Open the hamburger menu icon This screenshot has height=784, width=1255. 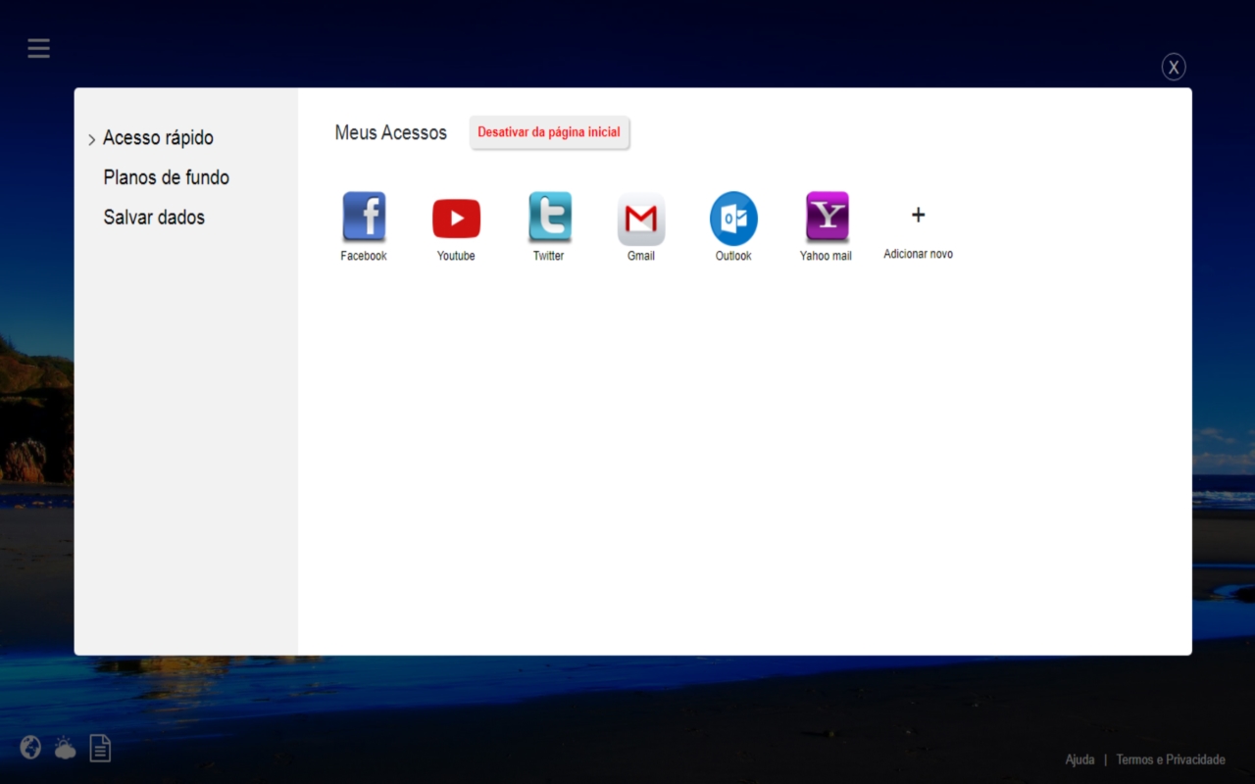pyautogui.click(x=38, y=48)
